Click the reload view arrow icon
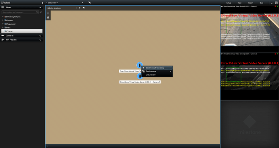 tap(89, 3)
